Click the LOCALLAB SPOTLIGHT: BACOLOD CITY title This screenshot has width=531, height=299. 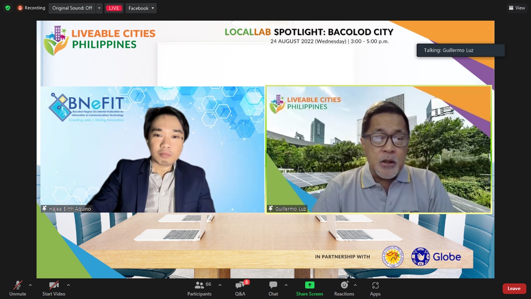point(309,32)
